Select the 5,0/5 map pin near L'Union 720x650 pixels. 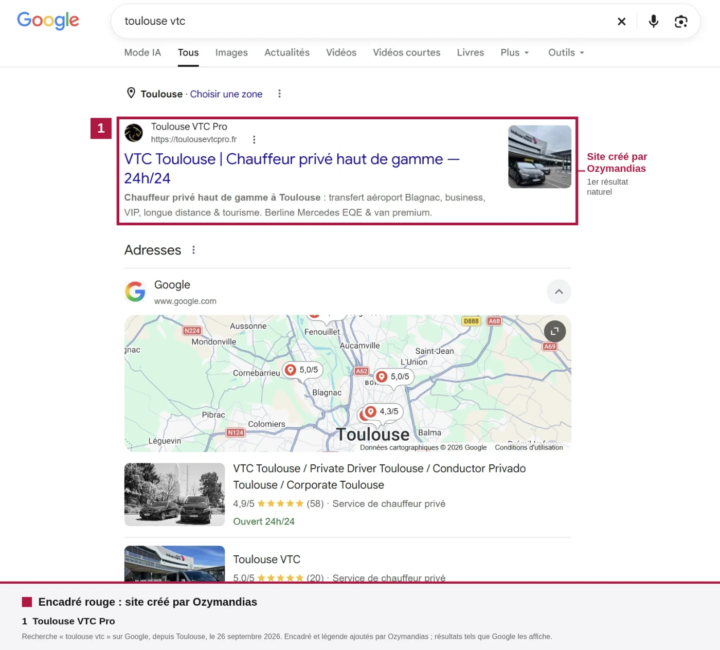click(394, 376)
